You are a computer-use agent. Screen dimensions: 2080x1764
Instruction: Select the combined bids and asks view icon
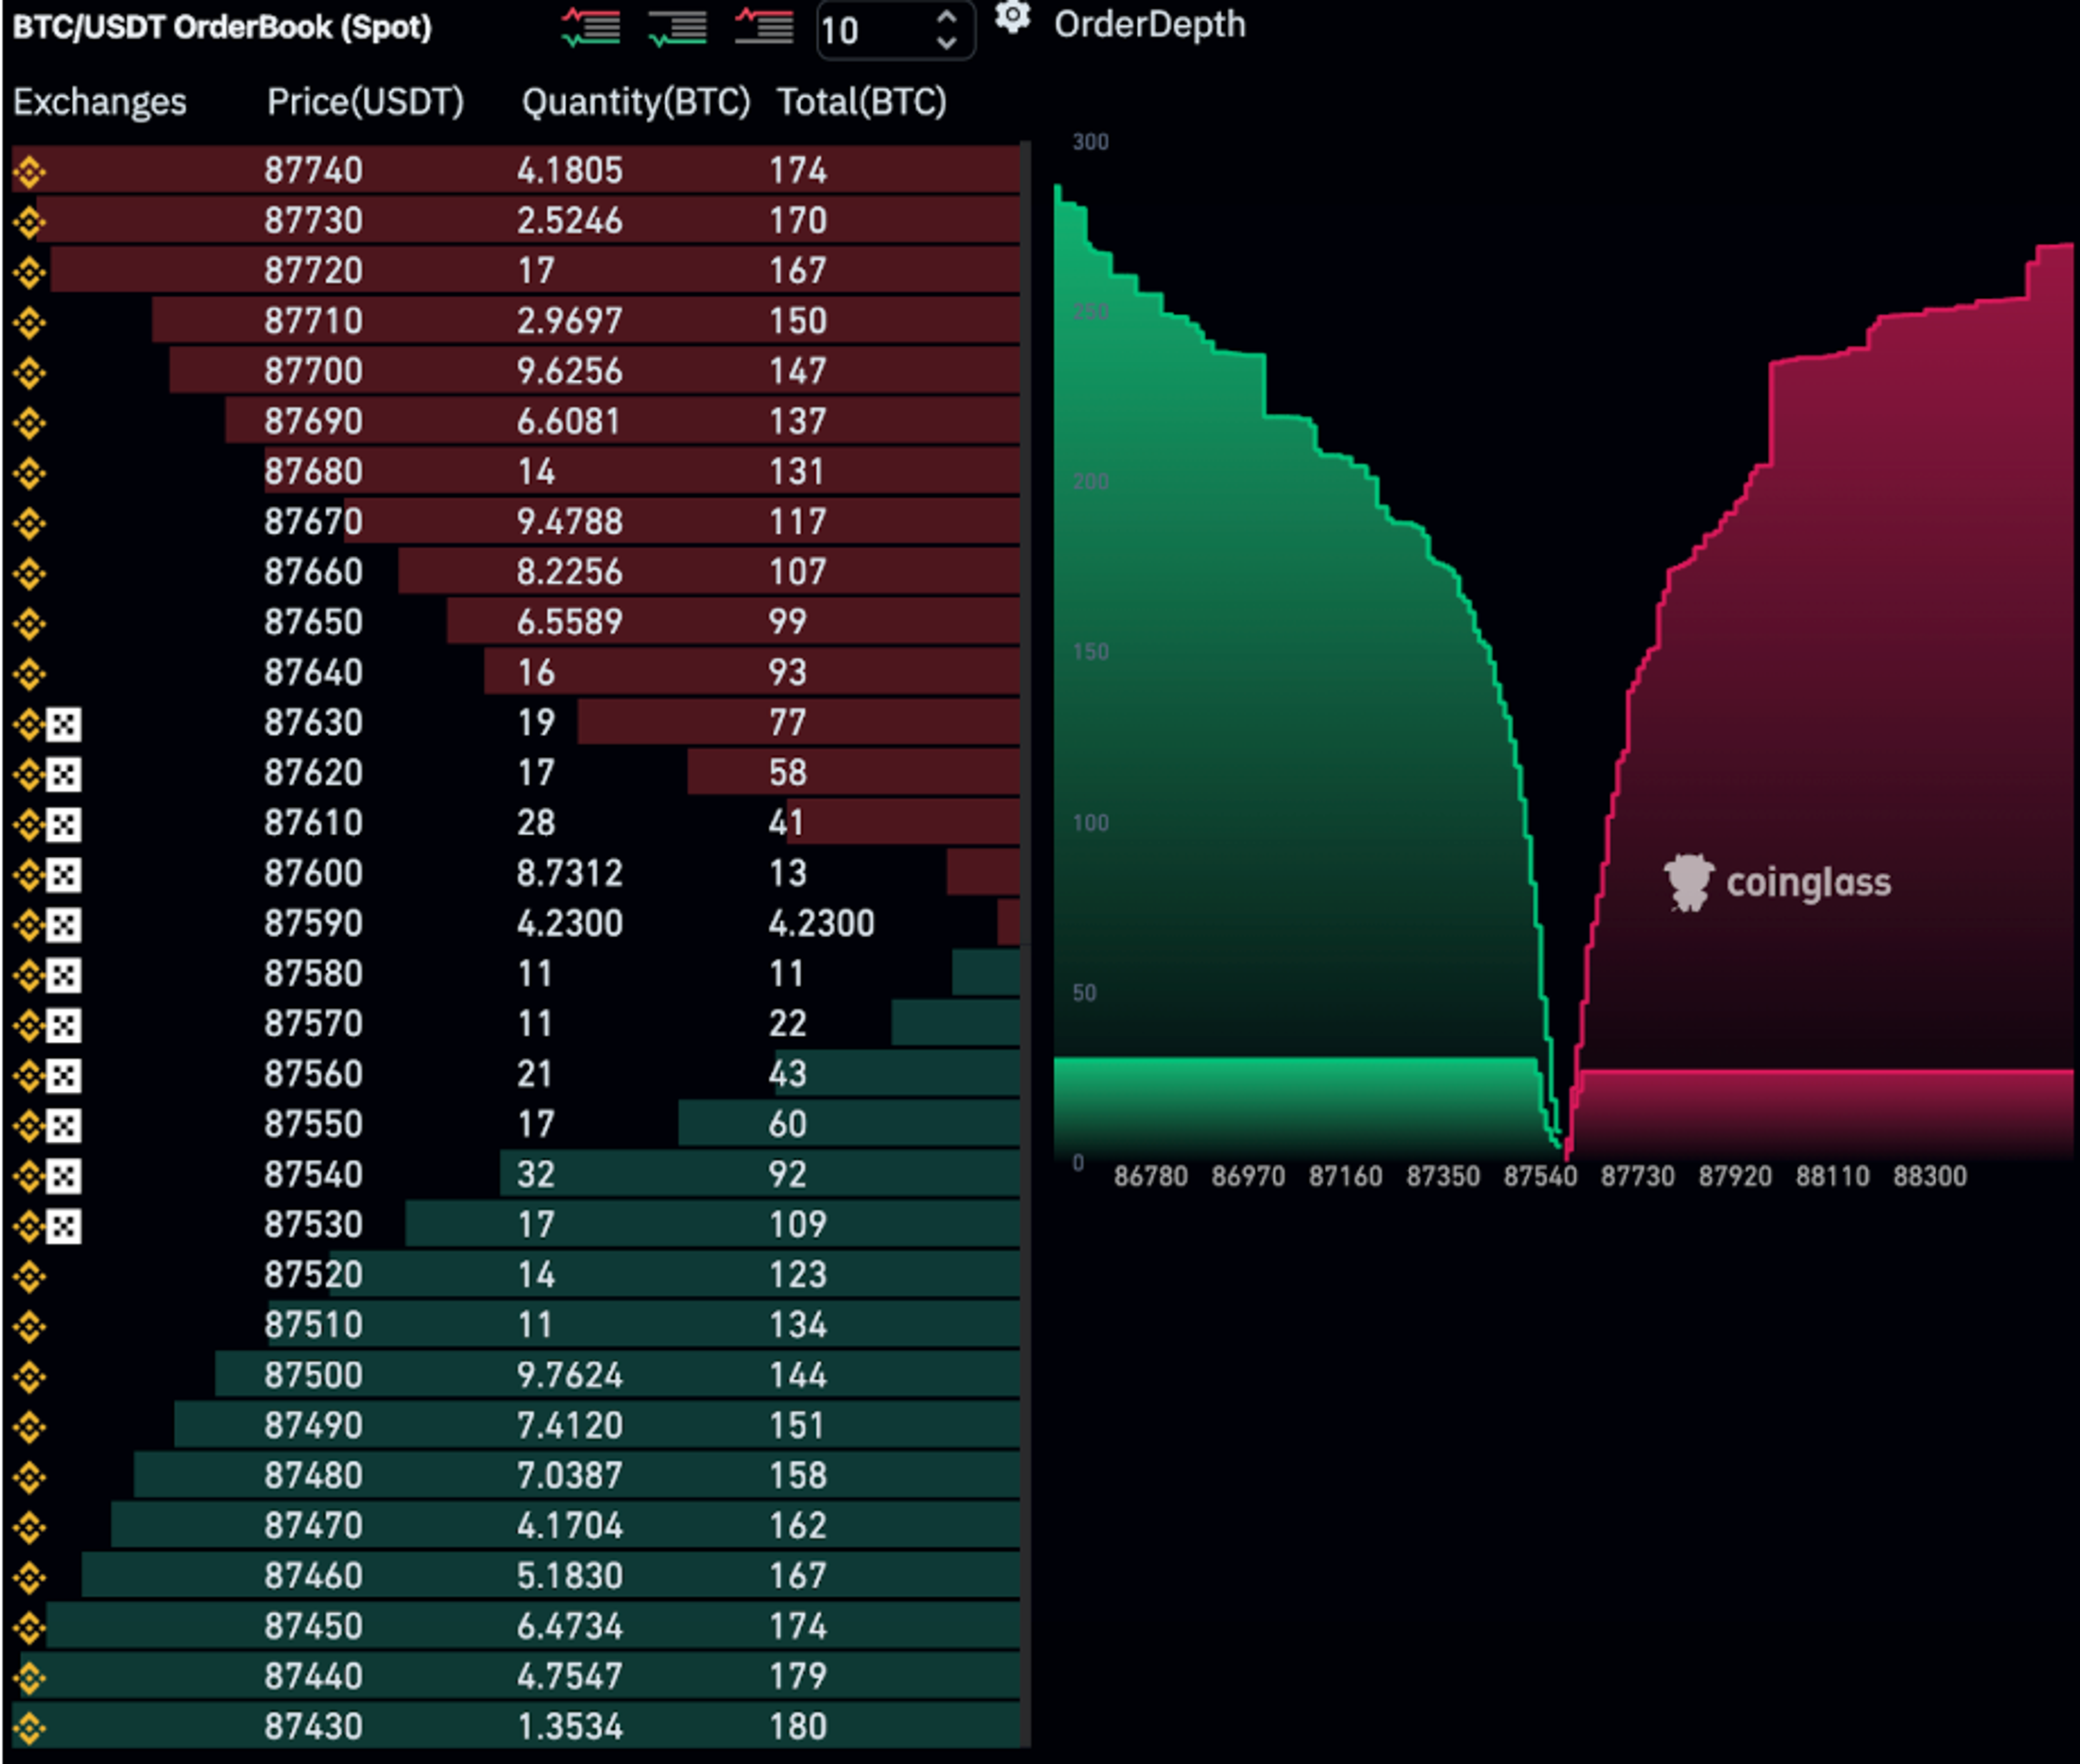[x=590, y=27]
